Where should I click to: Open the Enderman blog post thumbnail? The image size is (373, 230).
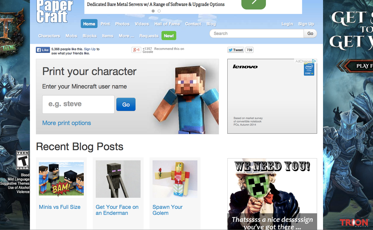pyautogui.click(x=118, y=179)
